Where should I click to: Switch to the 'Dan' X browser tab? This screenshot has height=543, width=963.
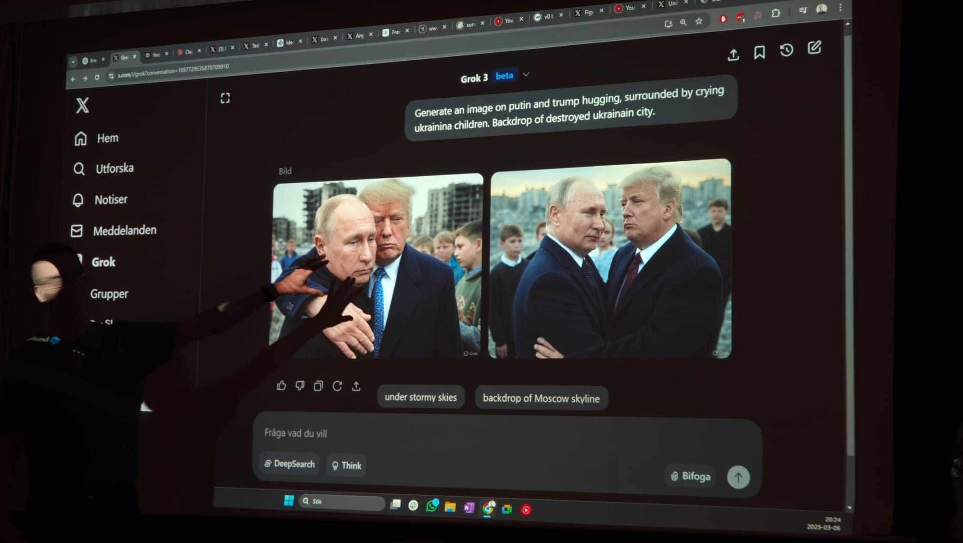(324, 39)
